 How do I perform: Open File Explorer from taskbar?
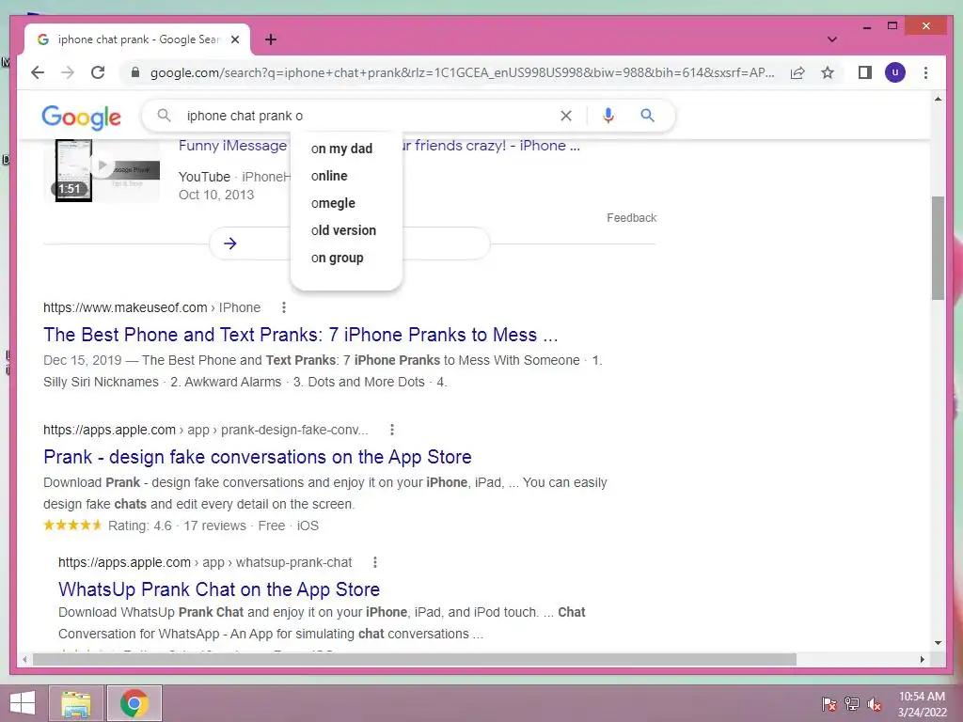point(75,703)
